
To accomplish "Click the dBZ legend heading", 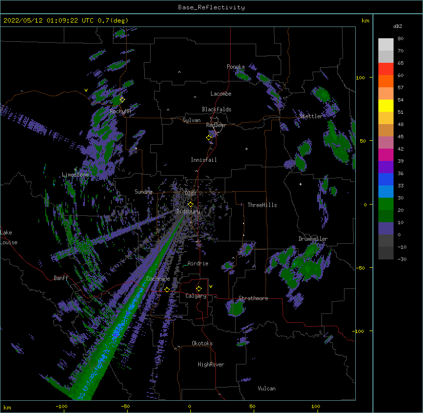I will click(397, 26).
